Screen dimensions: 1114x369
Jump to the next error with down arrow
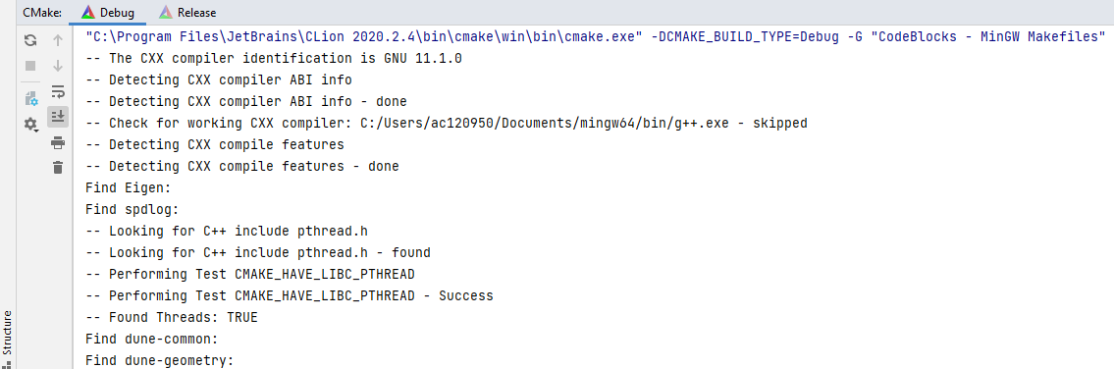coord(58,66)
